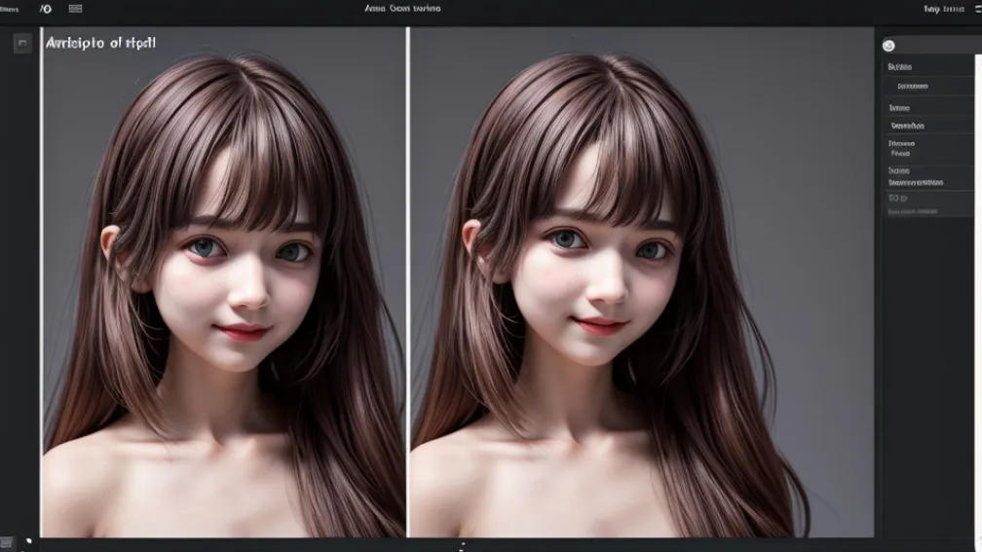Select the dimmed last row in right panel

point(912,210)
